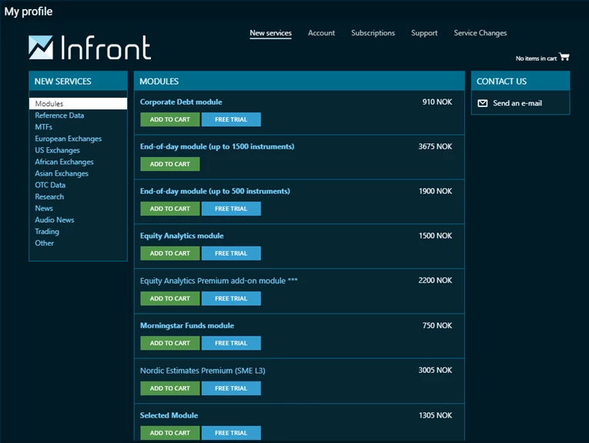Start free trial for End-of-day 500 instruments
This screenshot has height=443, width=589.
tap(231, 209)
